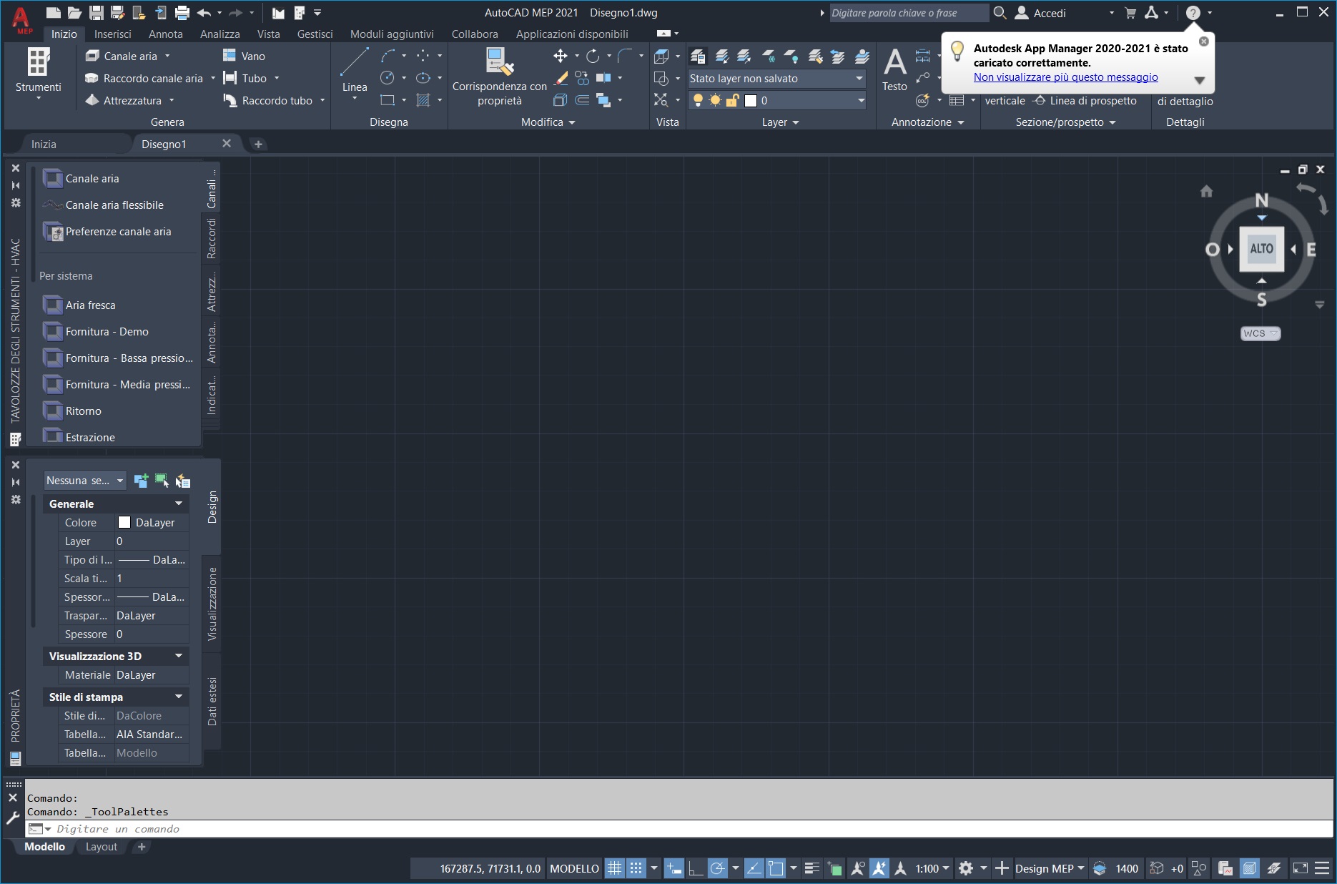Open the Help question mark icon
The height and width of the screenshot is (884, 1337).
click(1193, 13)
